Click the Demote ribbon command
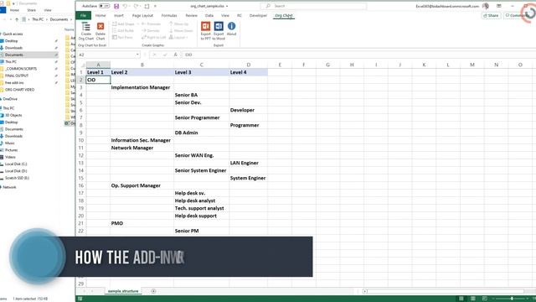This screenshot has width=536, height=302. (x=151, y=30)
